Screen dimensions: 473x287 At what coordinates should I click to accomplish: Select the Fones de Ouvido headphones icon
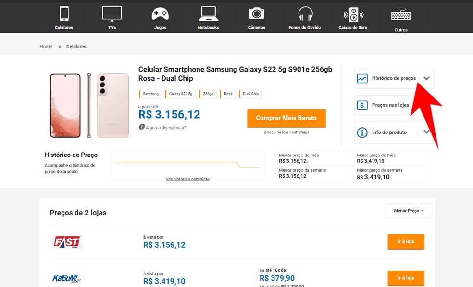(305, 13)
